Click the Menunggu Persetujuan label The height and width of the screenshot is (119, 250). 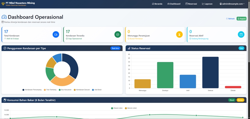point(139,36)
